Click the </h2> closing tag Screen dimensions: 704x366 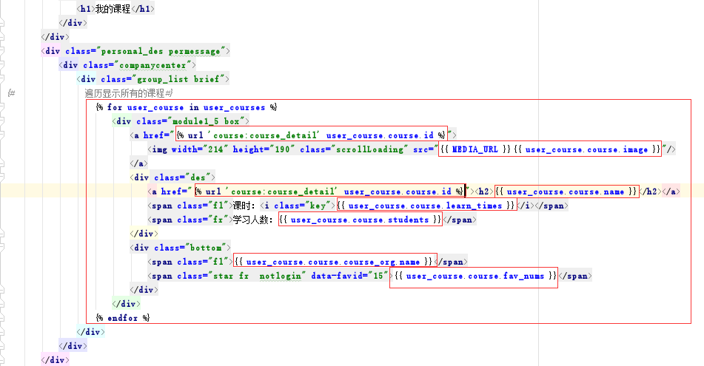651,192
